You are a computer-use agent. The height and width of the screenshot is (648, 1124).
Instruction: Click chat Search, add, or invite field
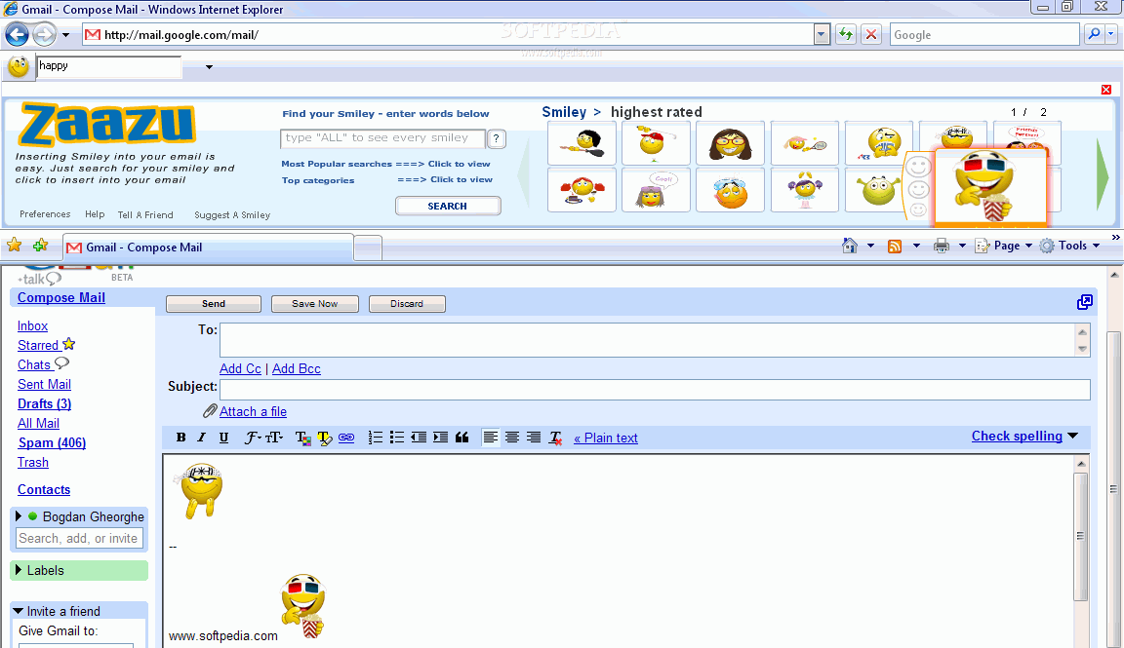tap(79, 539)
